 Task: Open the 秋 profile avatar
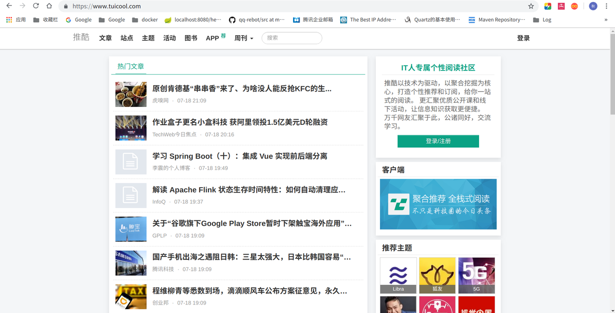coord(593,5)
